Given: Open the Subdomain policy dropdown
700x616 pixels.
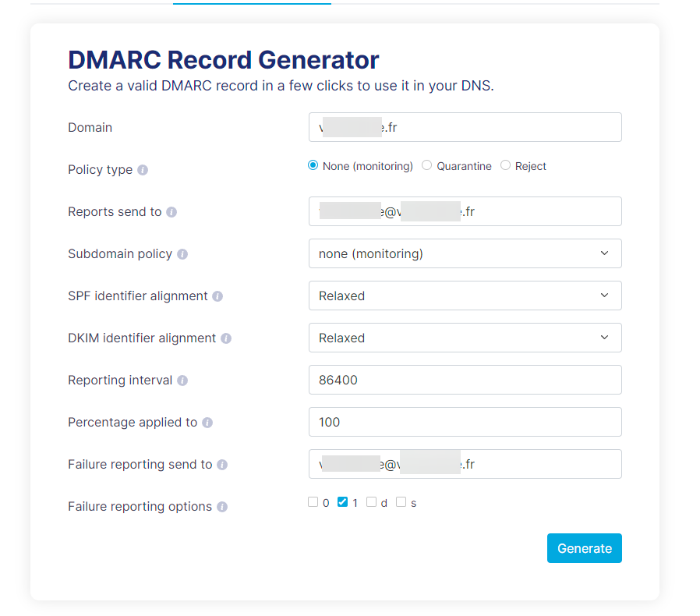Looking at the screenshot, I should (x=465, y=253).
